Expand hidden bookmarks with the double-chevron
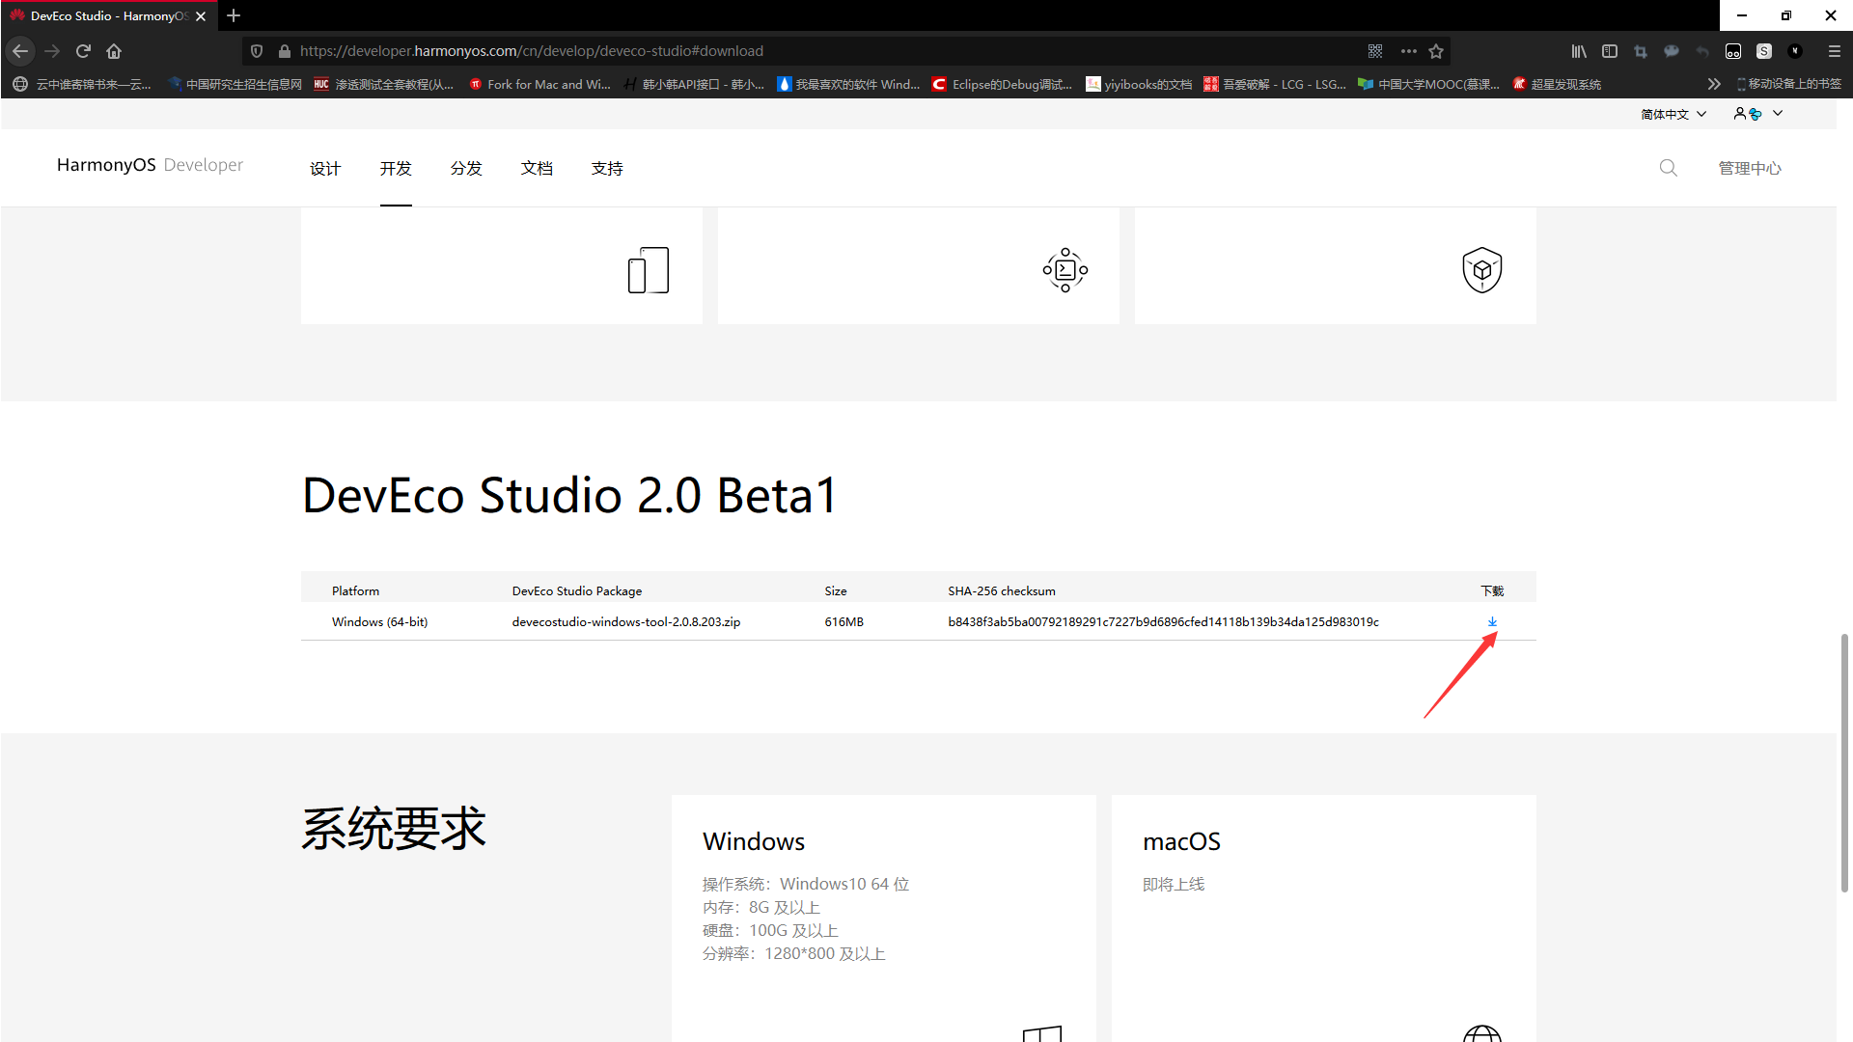 [x=1714, y=84]
